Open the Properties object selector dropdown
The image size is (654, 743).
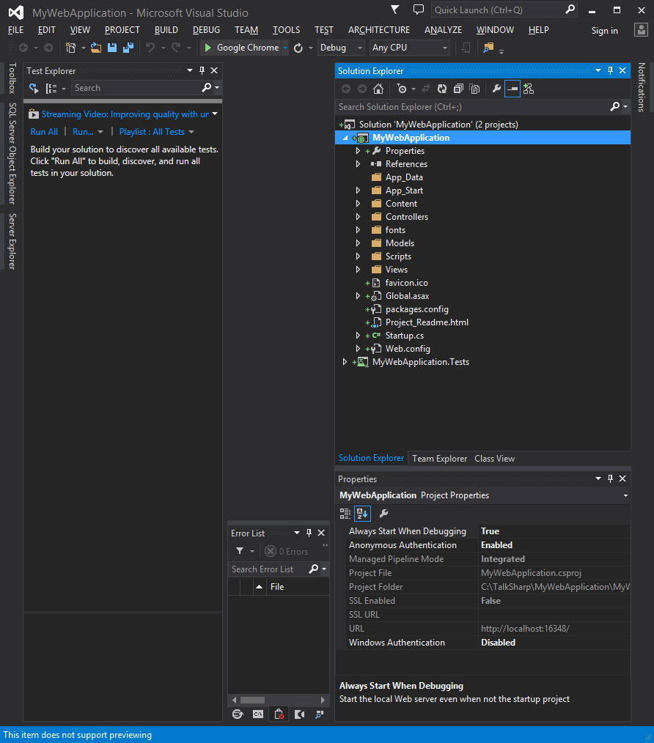pos(625,495)
